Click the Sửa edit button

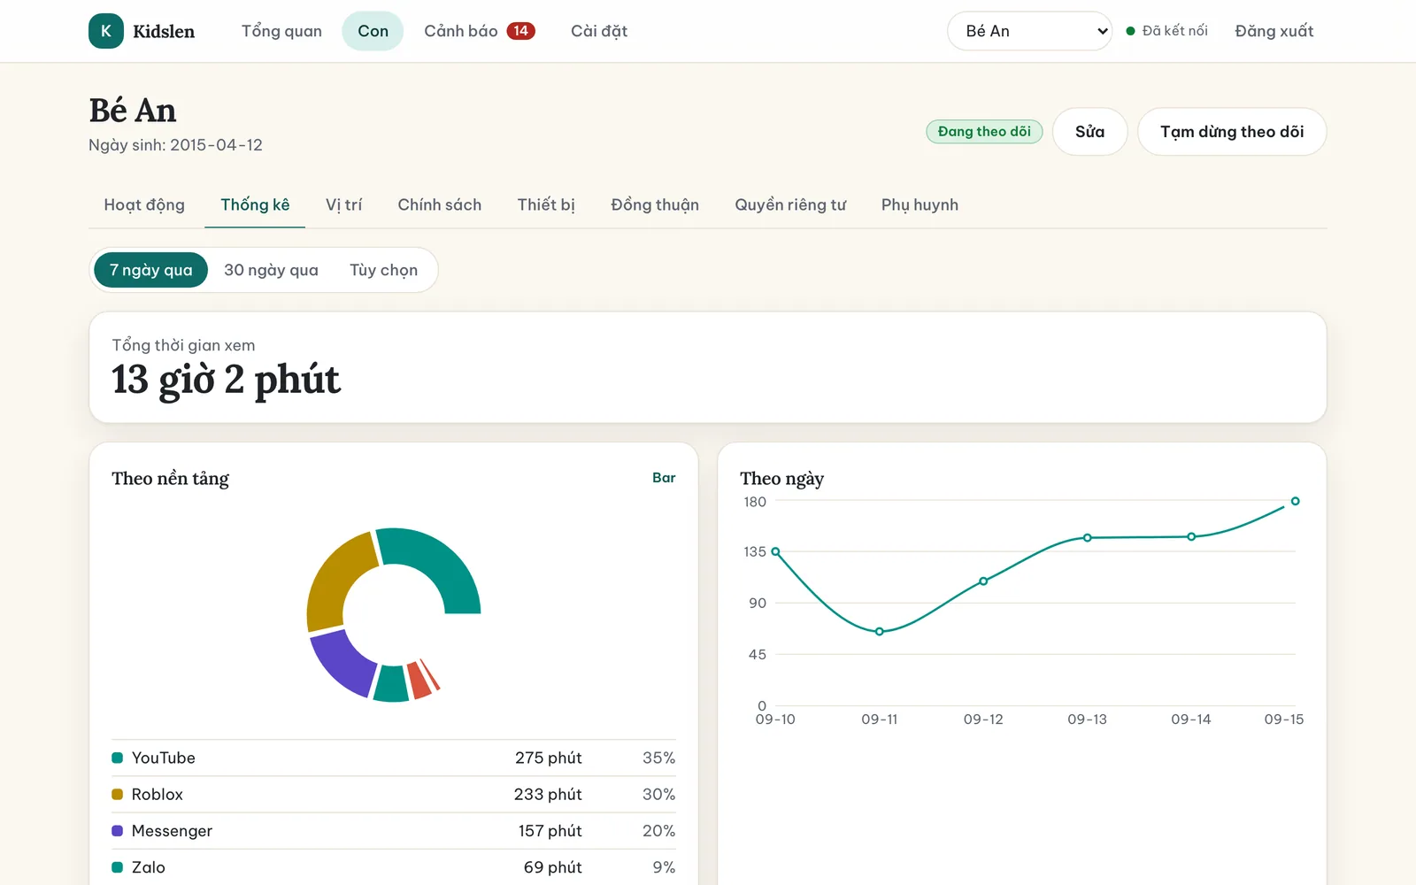click(1089, 132)
